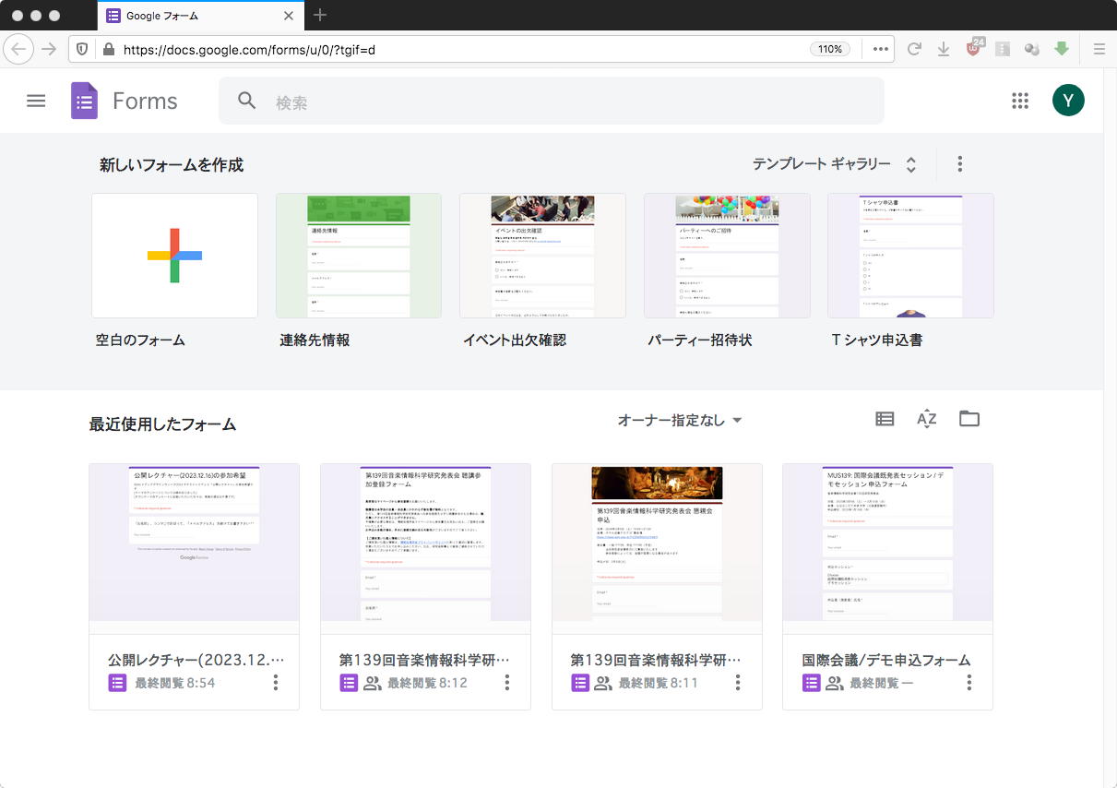Open the file picker folder icon
Viewport: 1117px width, 788px height.
pyautogui.click(x=968, y=419)
